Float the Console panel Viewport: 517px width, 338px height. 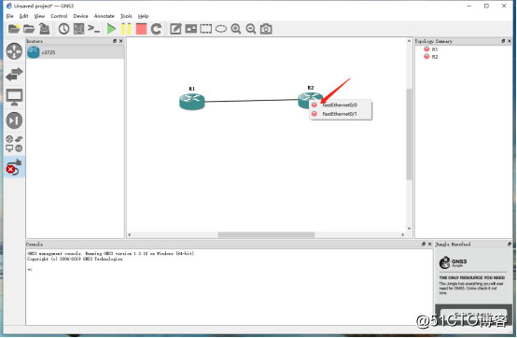424,245
